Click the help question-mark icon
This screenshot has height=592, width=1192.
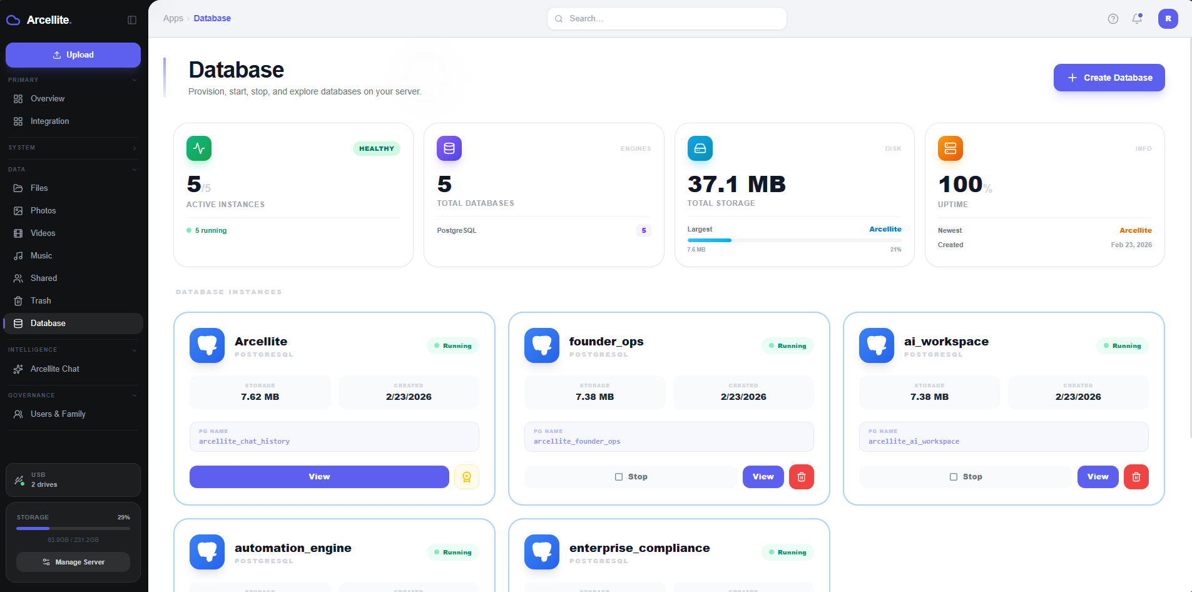point(1113,19)
